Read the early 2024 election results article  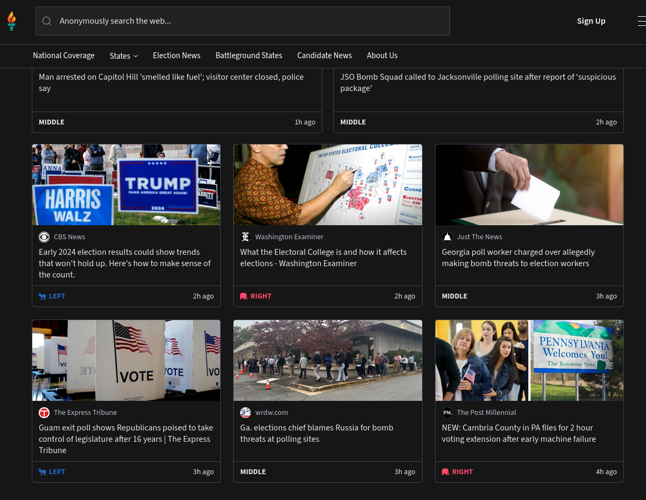click(125, 263)
